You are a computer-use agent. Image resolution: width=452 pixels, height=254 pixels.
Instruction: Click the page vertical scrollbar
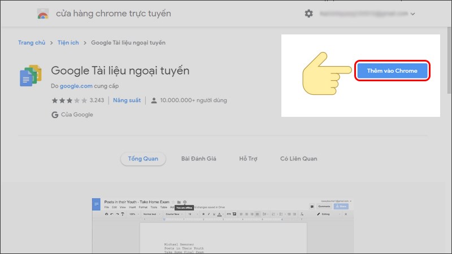click(449, 60)
